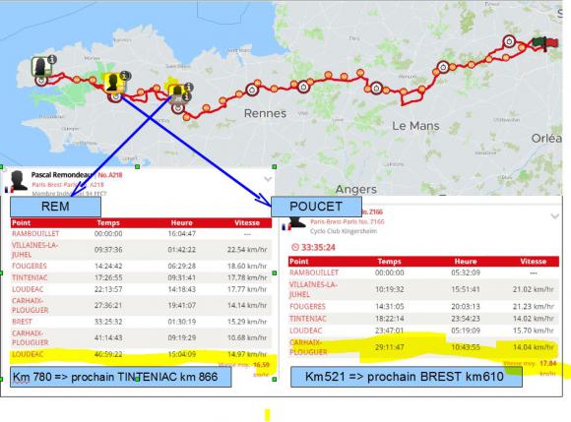Click the 46:59:22 highlighted time cell

pos(108,354)
